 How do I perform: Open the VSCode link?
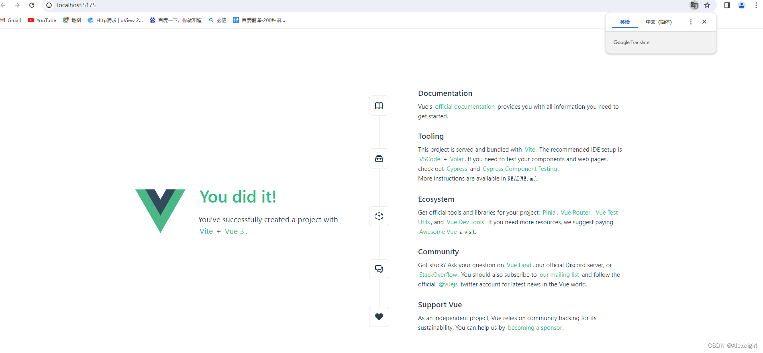(x=430, y=159)
